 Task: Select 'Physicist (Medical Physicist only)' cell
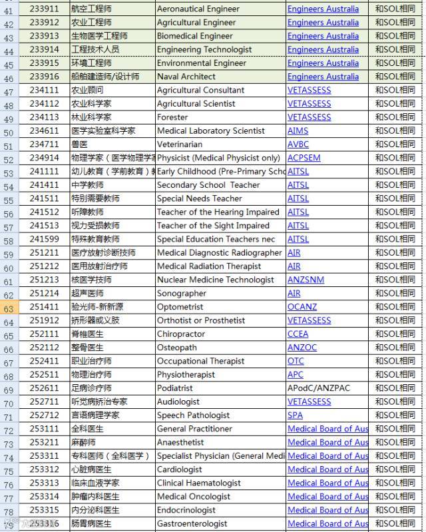[x=220, y=158]
